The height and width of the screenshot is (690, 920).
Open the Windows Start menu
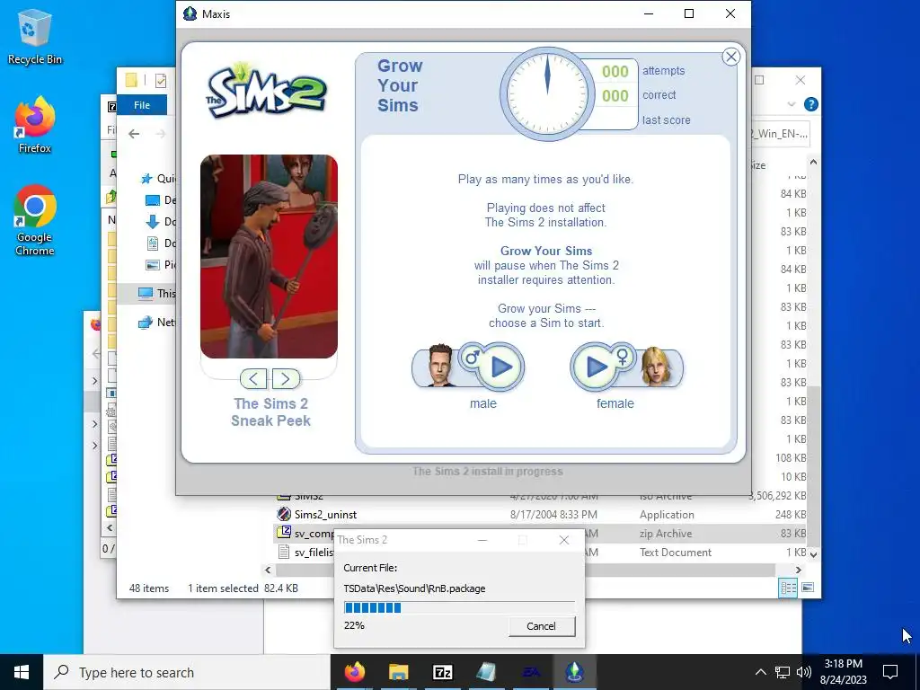point(22,672)
